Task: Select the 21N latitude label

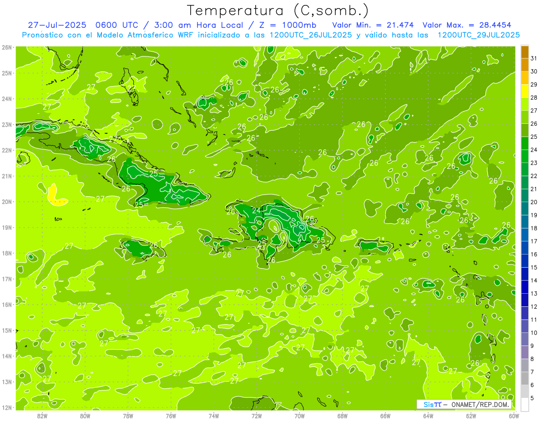Action: [6, 176]
